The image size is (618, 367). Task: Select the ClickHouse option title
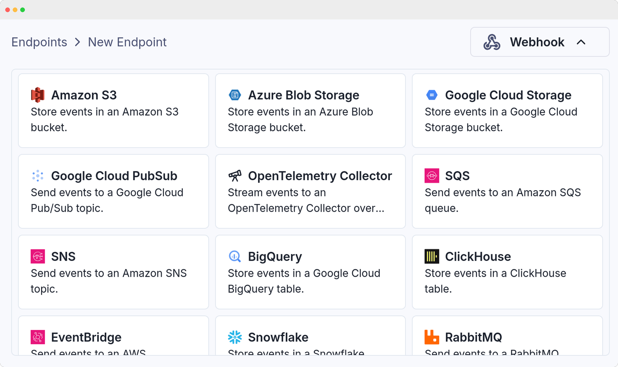(x=478, y=256)
